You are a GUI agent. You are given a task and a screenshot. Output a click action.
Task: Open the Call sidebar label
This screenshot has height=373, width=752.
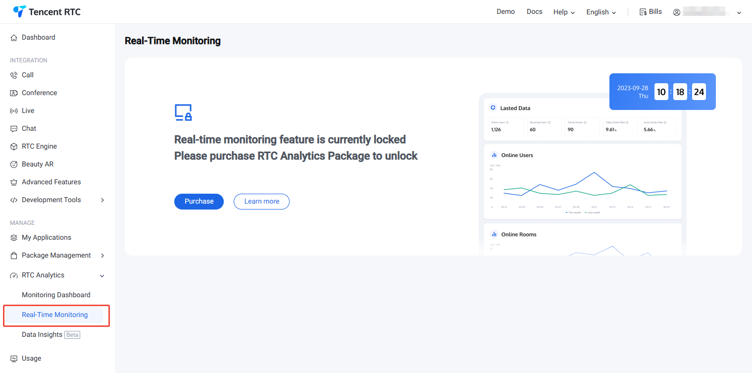point(28,75)
